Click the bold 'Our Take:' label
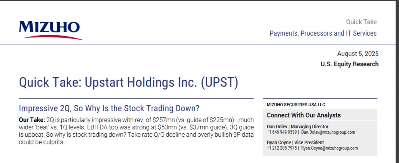The image size is (399, 163). (x=32, y=120)
